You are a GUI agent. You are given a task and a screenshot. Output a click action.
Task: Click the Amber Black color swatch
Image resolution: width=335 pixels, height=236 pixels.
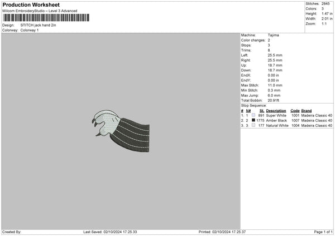(253, 120)
